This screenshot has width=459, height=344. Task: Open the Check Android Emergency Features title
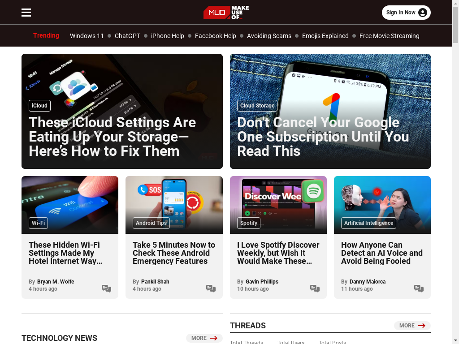click(174, 253)
